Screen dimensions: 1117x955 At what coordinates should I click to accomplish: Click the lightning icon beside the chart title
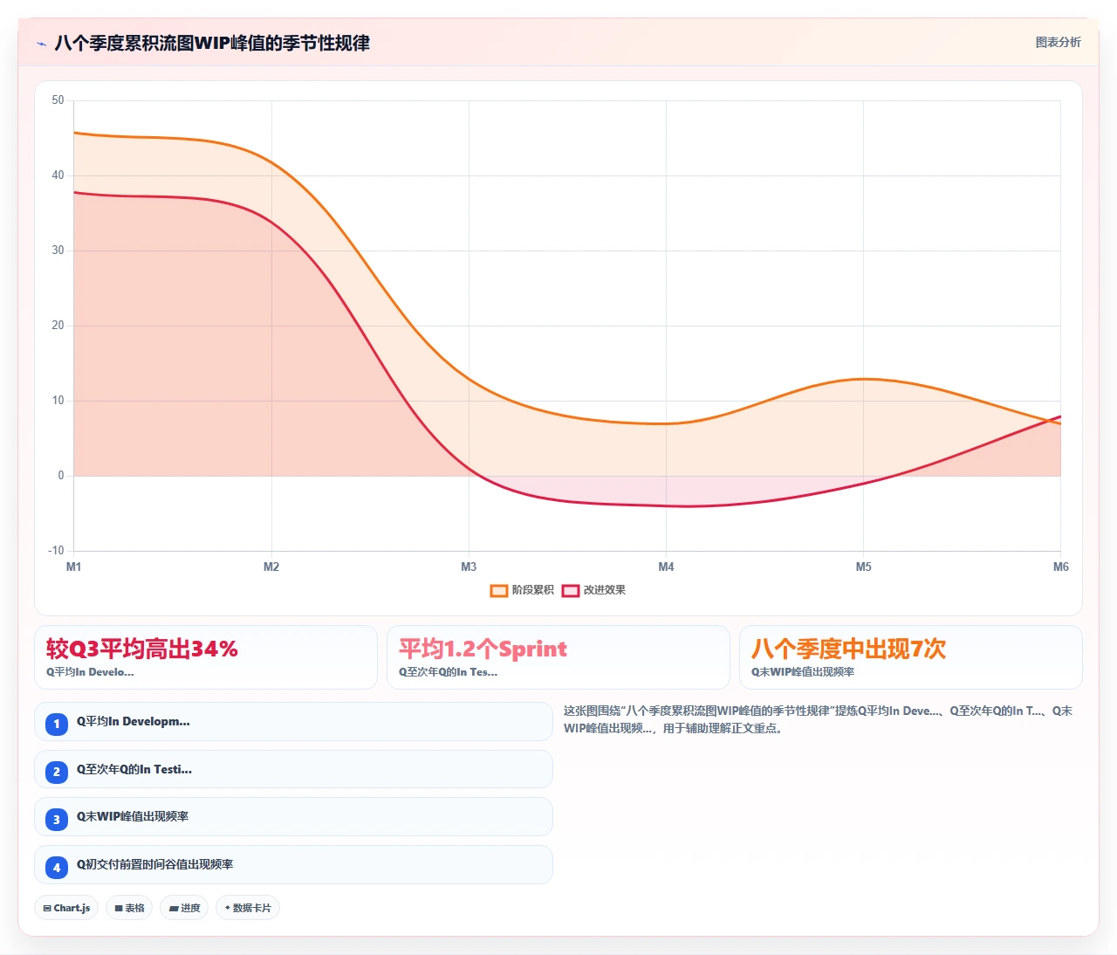[41, 44]
